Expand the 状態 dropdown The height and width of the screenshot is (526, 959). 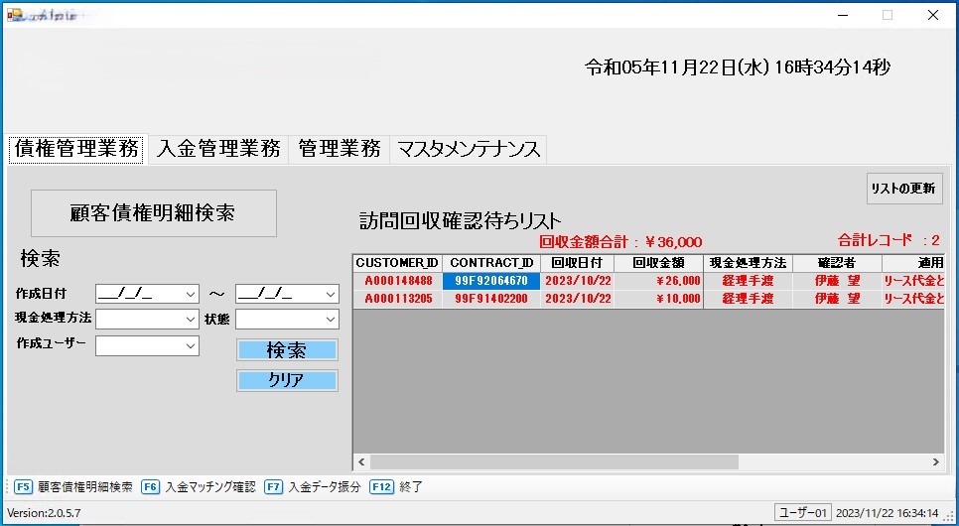(x=331, y=319)
